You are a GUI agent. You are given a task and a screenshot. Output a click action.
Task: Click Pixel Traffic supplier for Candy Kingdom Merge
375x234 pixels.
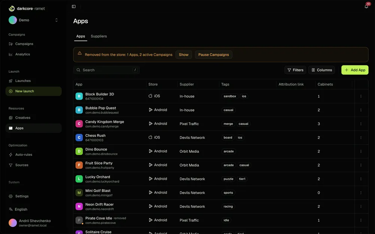189,124
